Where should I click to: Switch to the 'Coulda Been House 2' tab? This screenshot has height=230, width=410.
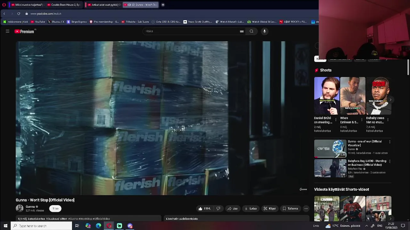pos(63,5)
